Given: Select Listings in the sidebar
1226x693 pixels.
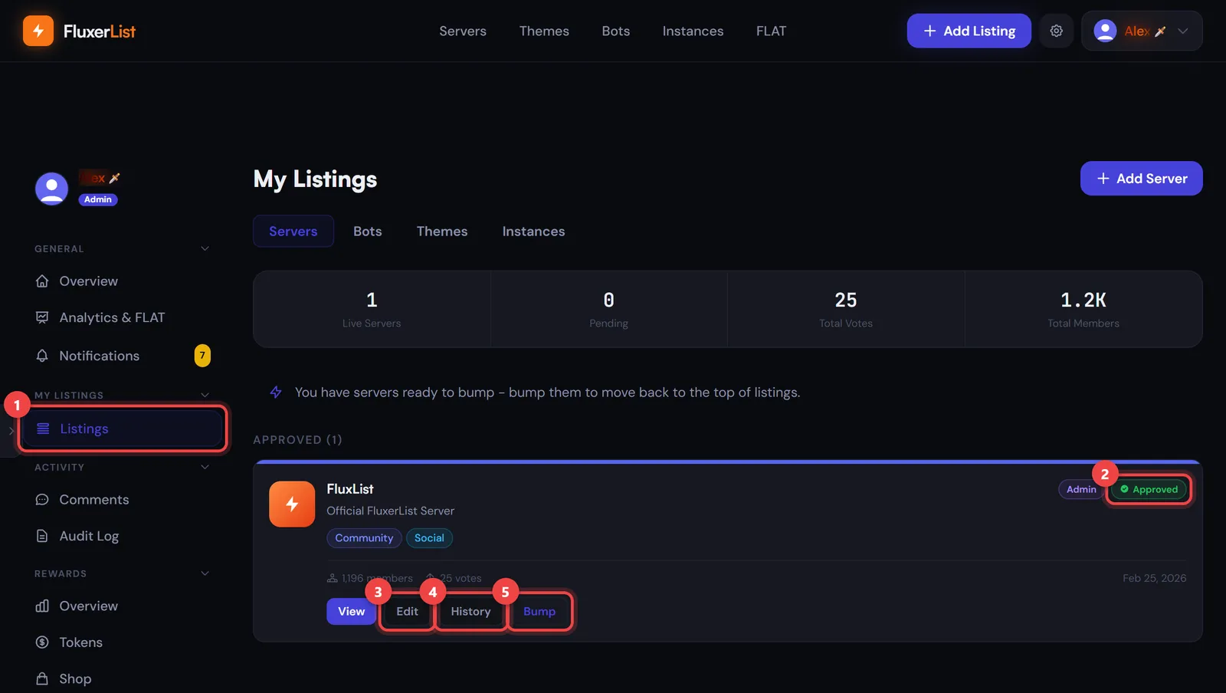Looking at the screenshot, I should click(123, 429).
